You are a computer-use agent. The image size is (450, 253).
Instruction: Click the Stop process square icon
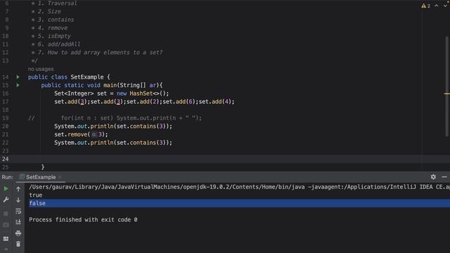(x=6, y=214)
